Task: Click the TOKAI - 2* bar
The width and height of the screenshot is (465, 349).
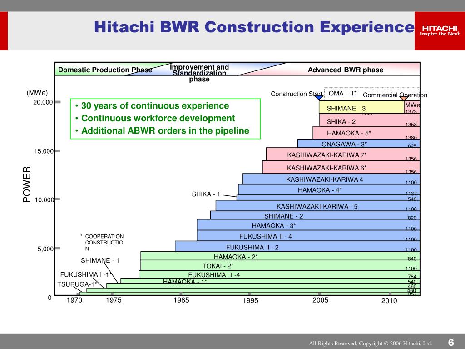Action: [280, 265]
